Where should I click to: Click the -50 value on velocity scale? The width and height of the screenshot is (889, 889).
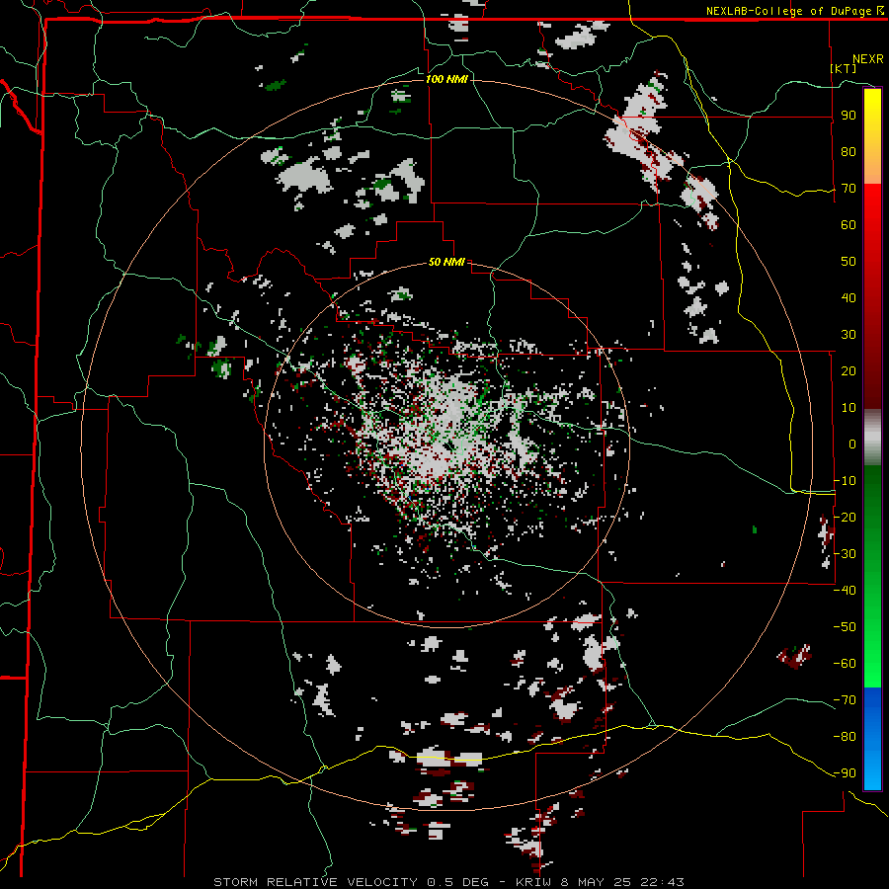[x=845, y=627]
